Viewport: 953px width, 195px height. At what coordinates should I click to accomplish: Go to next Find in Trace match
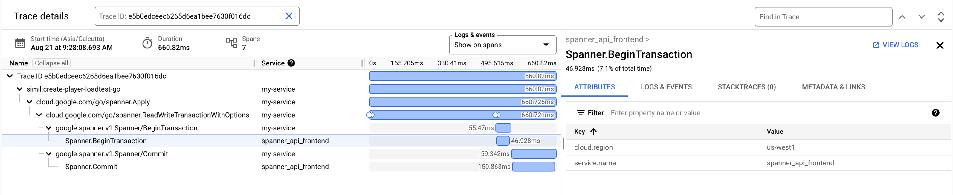pyautogui.click(x=921, y=17)
